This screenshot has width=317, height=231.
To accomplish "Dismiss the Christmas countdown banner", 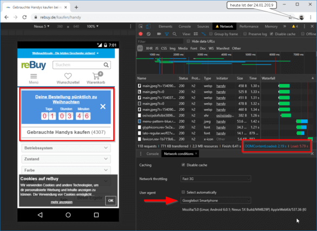I will coord(103,106).
